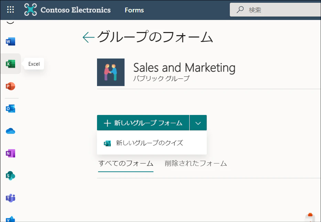This screenshot has height=222, width=321.
Task: Open Word from the left app rail
Action: pyautogui.click(x=10, y=42)
